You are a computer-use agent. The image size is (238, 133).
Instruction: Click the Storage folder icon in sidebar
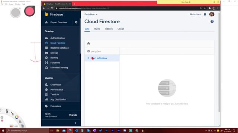[46, 53]
